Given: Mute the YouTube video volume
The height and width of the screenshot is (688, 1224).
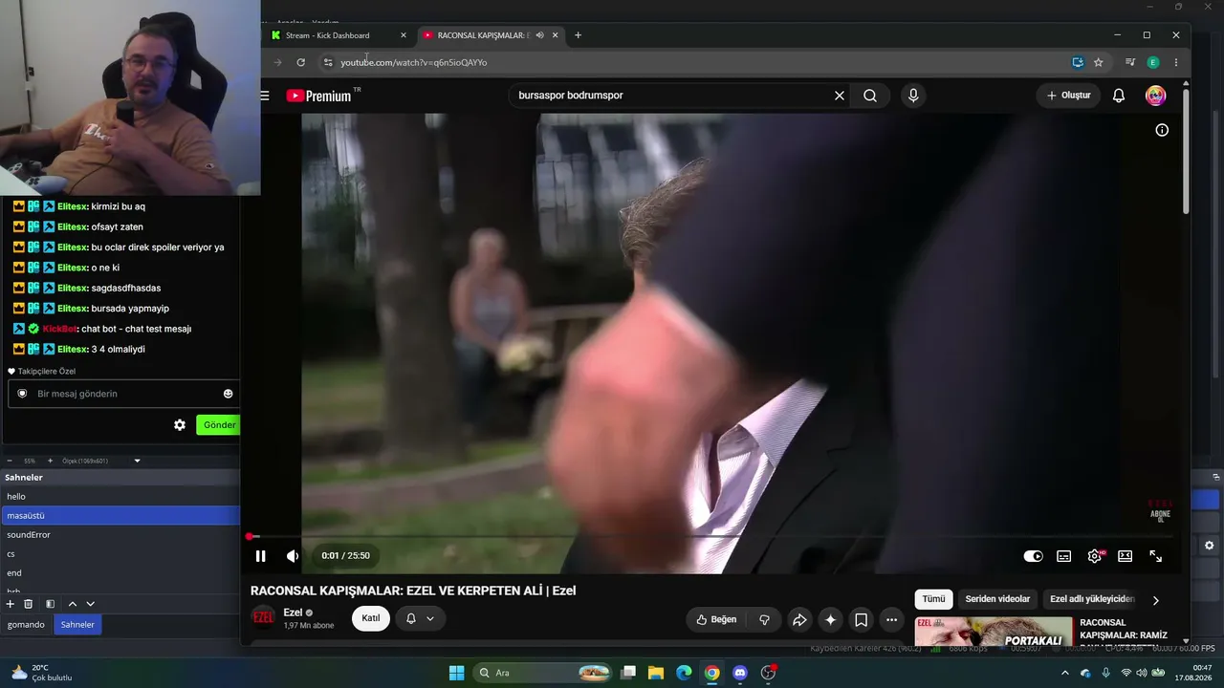Looking at the screenshot, I should click(293, 555).
